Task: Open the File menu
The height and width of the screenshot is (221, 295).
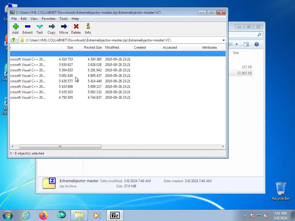Action: pos(14,19)
